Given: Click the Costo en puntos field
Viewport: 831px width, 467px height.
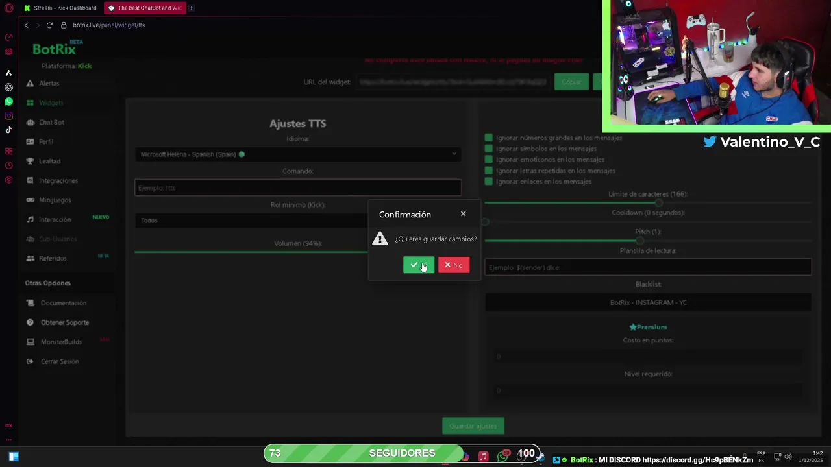Looking at the screenshot, I should (x=648, y=357).
